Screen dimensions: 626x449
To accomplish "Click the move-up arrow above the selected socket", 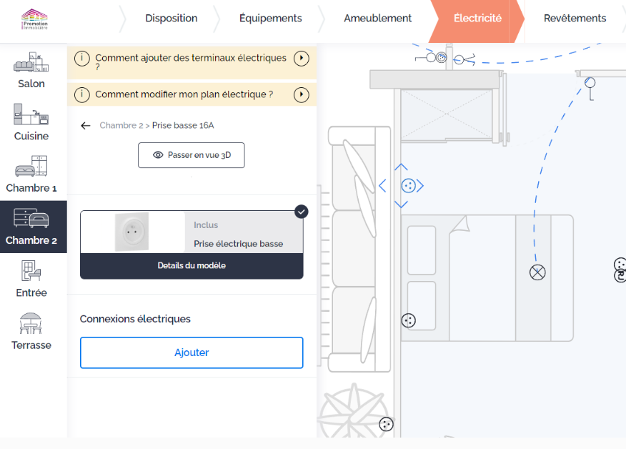I will click(x=402, y=167).
